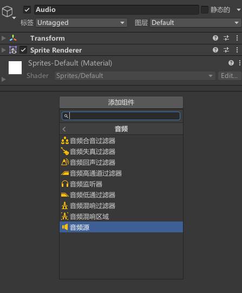Open Sprites-Default material help icon

pyautogui.click(x=231, y=63)
